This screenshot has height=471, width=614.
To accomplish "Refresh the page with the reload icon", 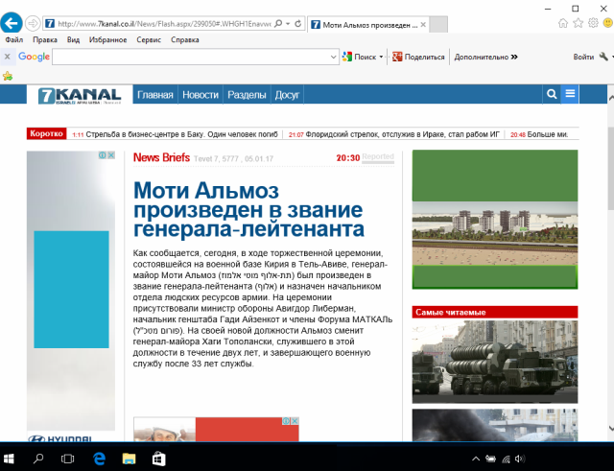I will [x=298, y=24].
